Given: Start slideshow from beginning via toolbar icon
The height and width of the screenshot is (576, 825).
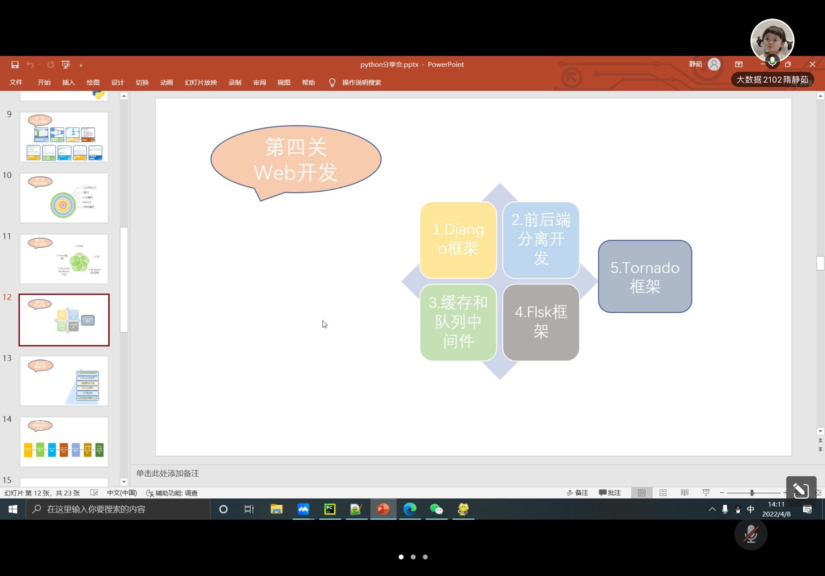Looking at the screenshot, I should tap(66, 64).
